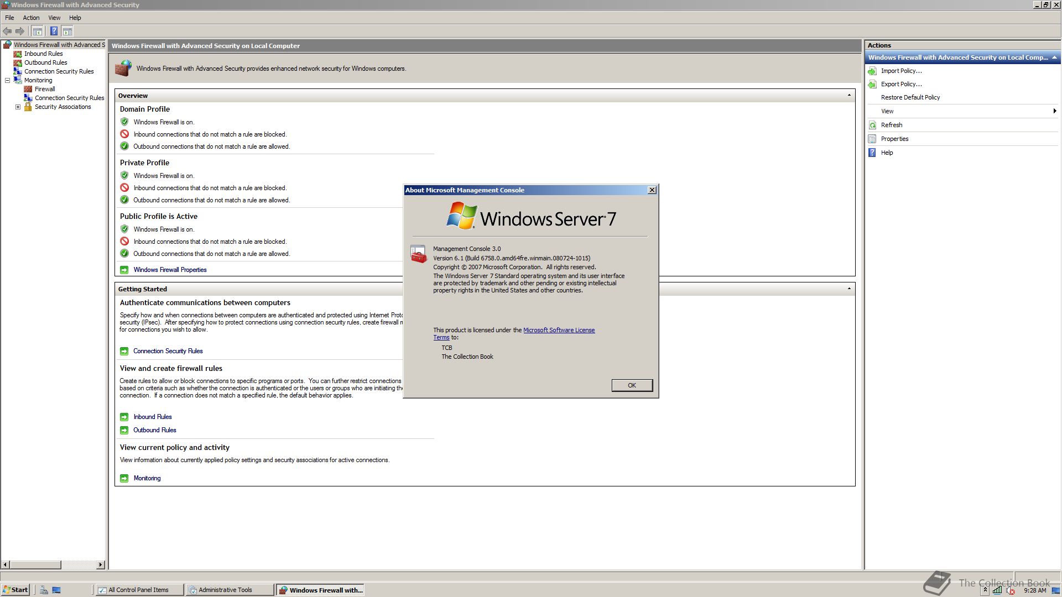Click Help in the Actions pane
This screenshot has height=597, width=1062.
coord(887,153)
